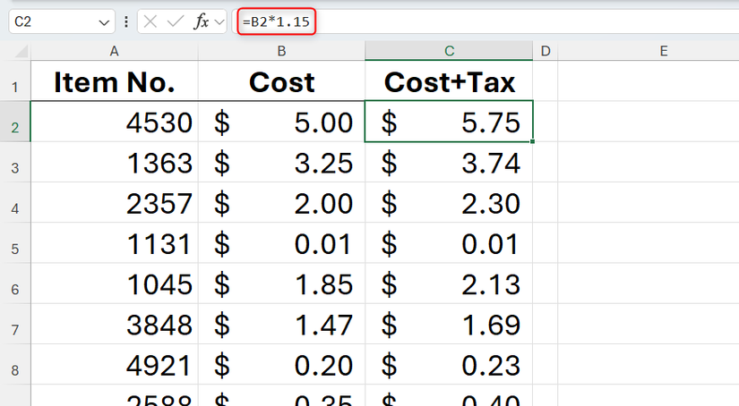This screenshot has height=406, width=739.
Task: Click cell with item number 4530
Action: point(115,122)
